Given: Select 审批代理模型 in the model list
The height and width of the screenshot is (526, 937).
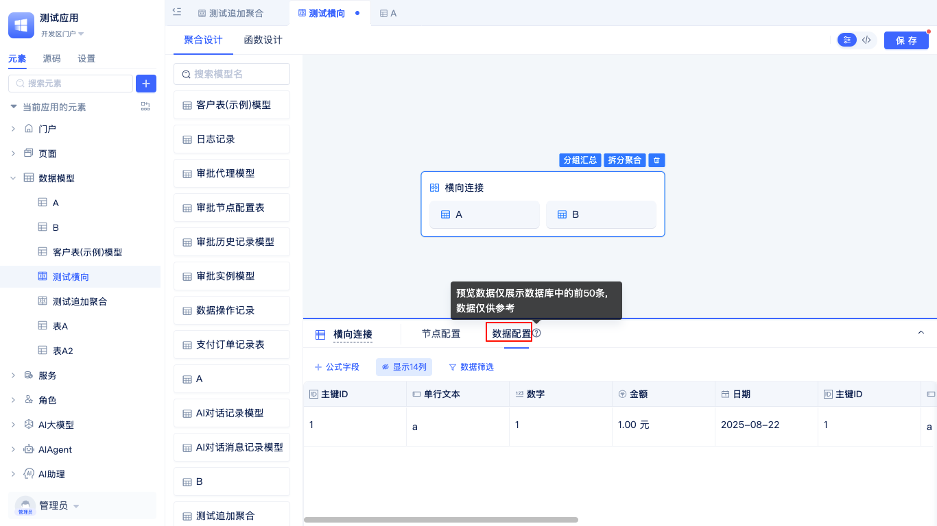Looking at the screenshot, I should [x=232, y=173].
